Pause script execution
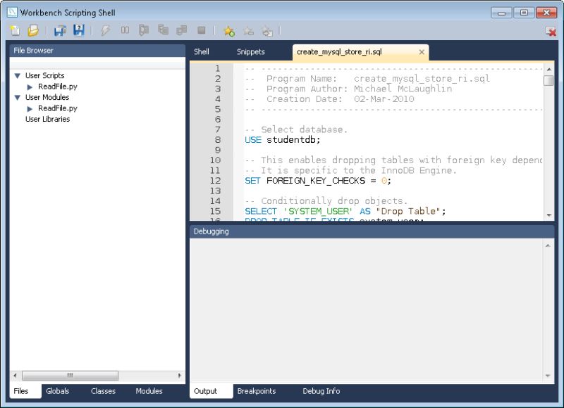 tap(125, 30)
